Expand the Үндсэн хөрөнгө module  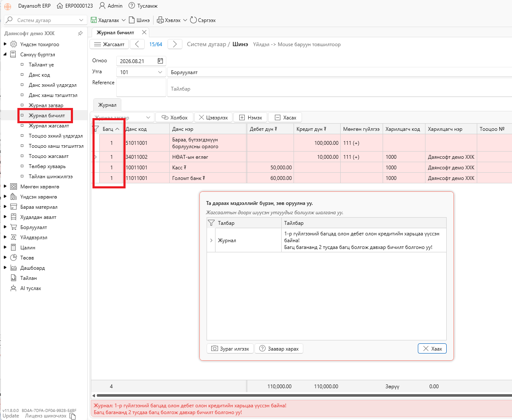(5, 196)
